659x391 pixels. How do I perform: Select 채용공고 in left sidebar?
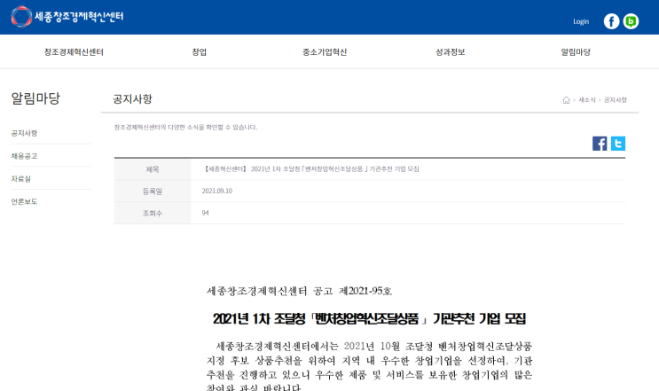[24, 156]
